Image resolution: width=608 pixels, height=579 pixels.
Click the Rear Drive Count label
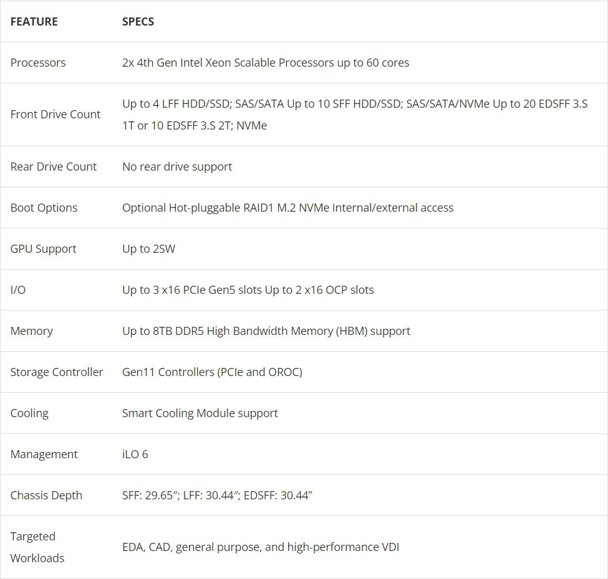pyautogui.click(x=54, y=167)
